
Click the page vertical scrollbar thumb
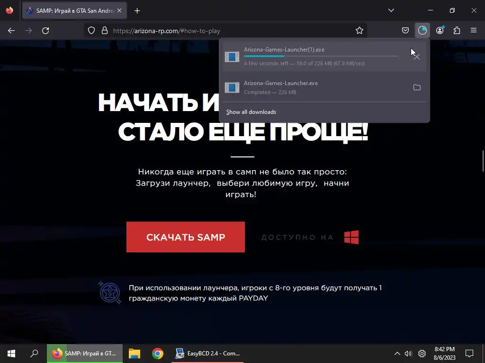(x=483, y=161)
